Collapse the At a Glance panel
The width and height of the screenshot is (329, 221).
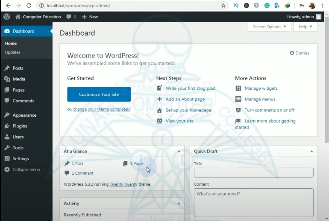click(x=179, y=151)
